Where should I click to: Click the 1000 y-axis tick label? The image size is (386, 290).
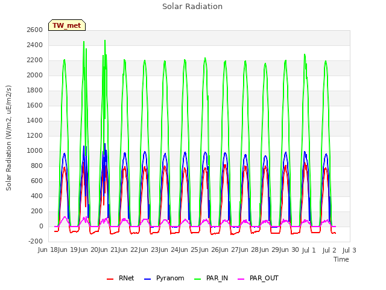pos(35,150)
